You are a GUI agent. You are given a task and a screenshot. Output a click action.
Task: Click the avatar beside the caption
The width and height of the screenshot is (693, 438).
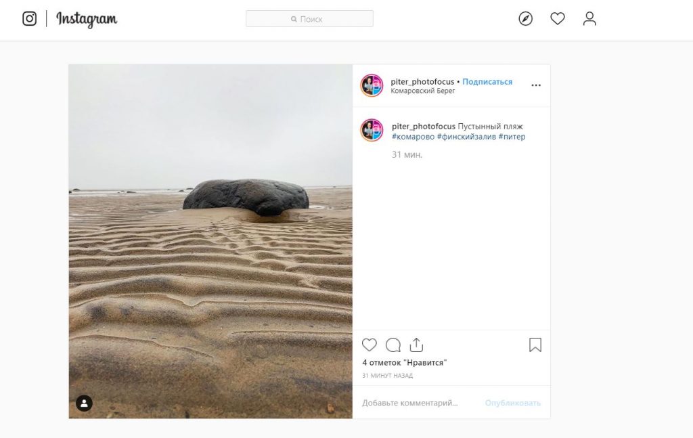(x=372, y=130)
